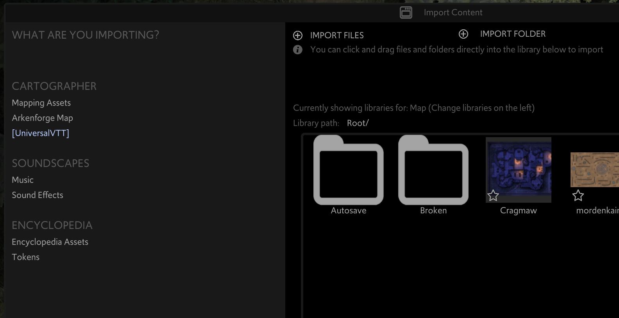Select the Cragmaw map thumbnail
The width and height of the screenshot is (619, 318).
click(x=519, y=166)
